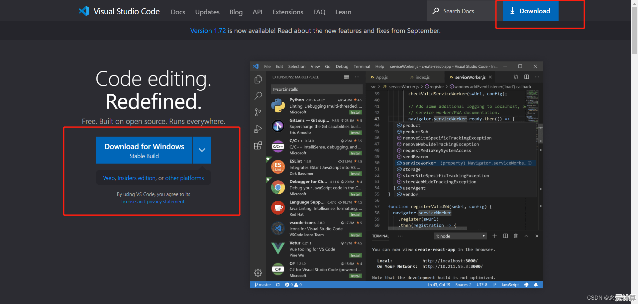Open the FAQ navigation link
The height and width of the screenshot is (304, 638).
(319, 12)
